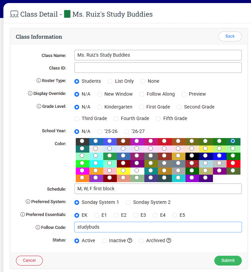Image resolution: width=251 pixels, height=272 pixels.
Task: Click the info icon beside Preferred Essentials
Action: click(22, 215)
